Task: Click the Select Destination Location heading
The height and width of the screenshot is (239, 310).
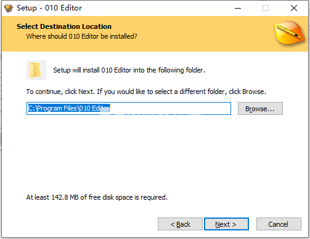Action: pos(64,26)
